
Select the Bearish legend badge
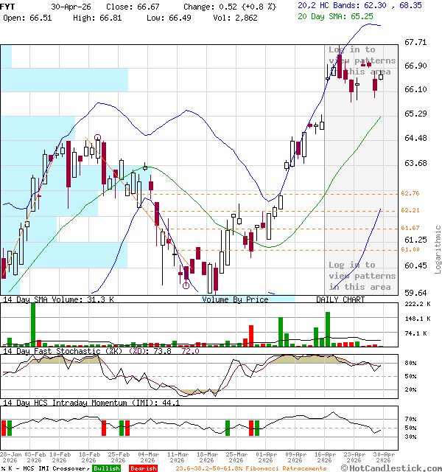144,468
